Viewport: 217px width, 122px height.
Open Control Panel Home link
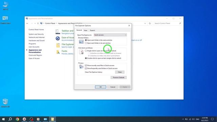pos(36,29)
